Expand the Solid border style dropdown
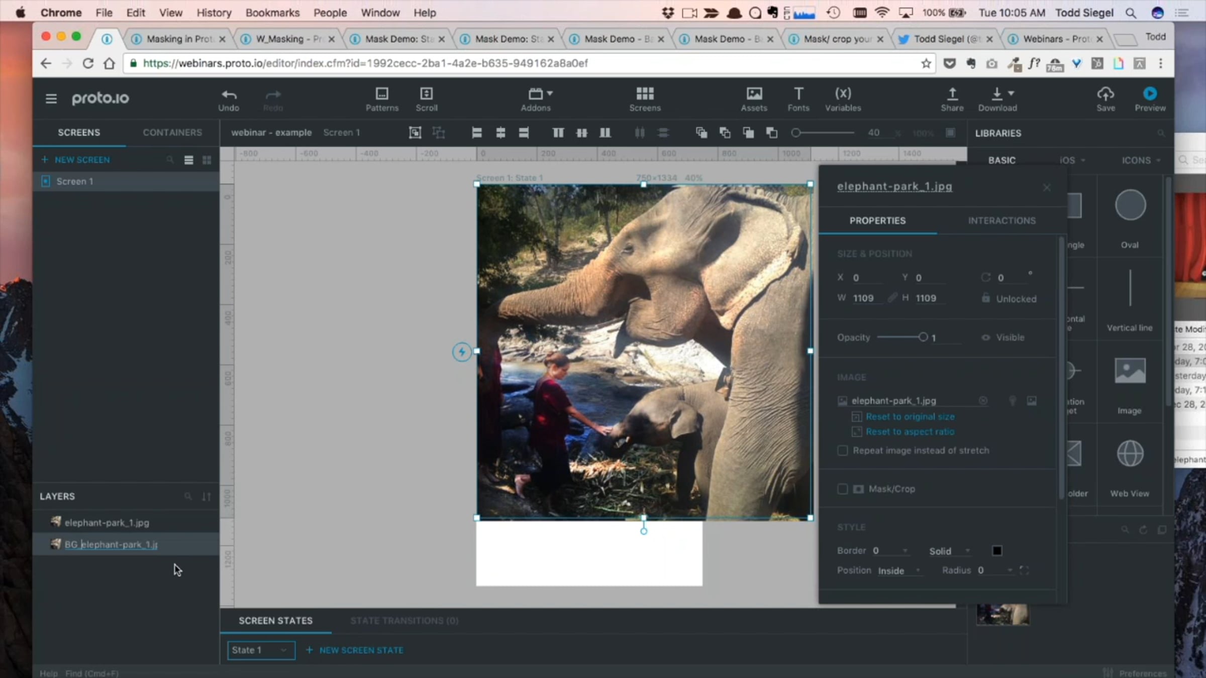Image resolution: width=1206 pixels, height=678 pixels. (x=949, y=551)
